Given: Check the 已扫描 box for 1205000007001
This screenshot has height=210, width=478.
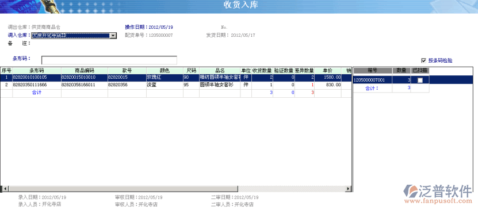Looking at the screenshot, I should coord(420,80).
